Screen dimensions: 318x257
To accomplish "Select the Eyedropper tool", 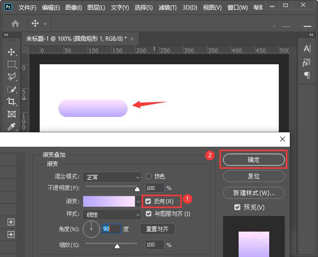I will click(x=11, y=127).
